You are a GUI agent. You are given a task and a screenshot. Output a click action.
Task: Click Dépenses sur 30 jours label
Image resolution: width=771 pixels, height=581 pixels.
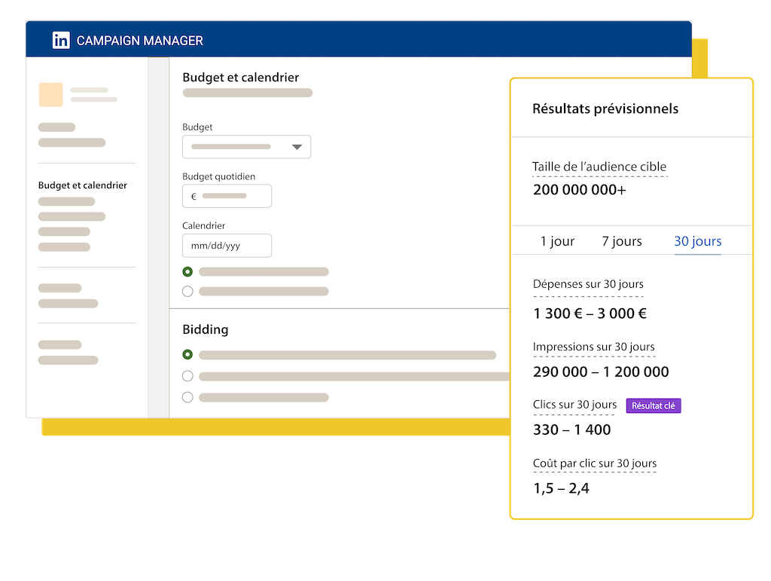click(588, 284)
